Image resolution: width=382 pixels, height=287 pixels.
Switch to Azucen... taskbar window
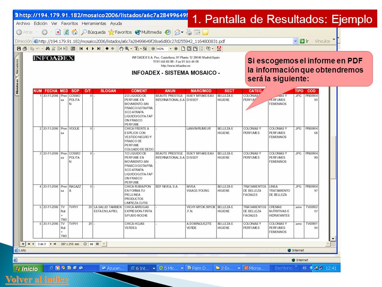click(x=113, y=268)
